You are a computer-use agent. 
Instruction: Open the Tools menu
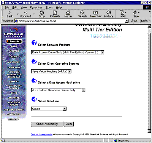49,8
